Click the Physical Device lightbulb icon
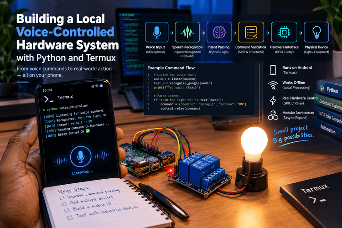342x228 pixels. click(x=316, y=32)
